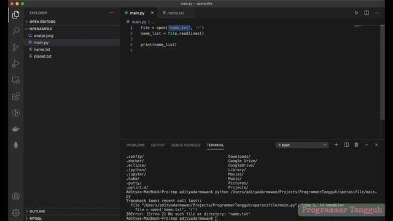Click 'Downloads/' entry in terminal output
Screen dimensions: 393x221
tap(239, 157)
